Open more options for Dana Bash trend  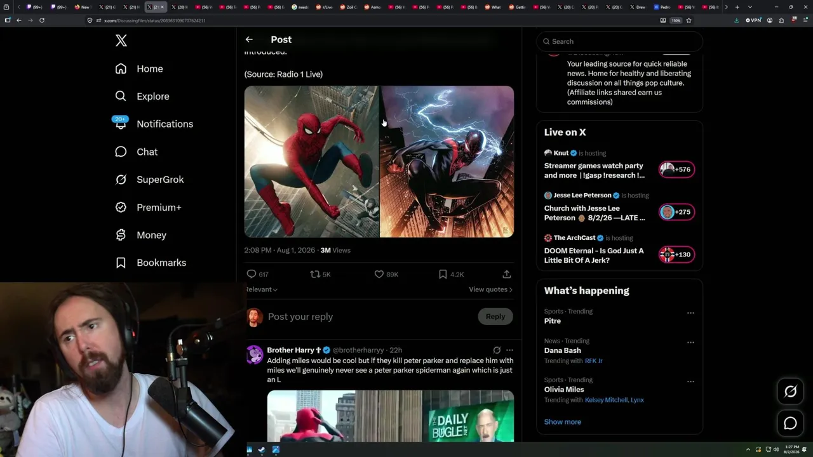tap(690, 342)
